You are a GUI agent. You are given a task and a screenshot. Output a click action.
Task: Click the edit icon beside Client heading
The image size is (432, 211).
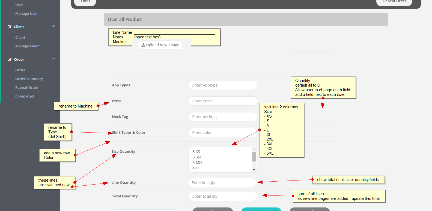[x=10, y=27]
